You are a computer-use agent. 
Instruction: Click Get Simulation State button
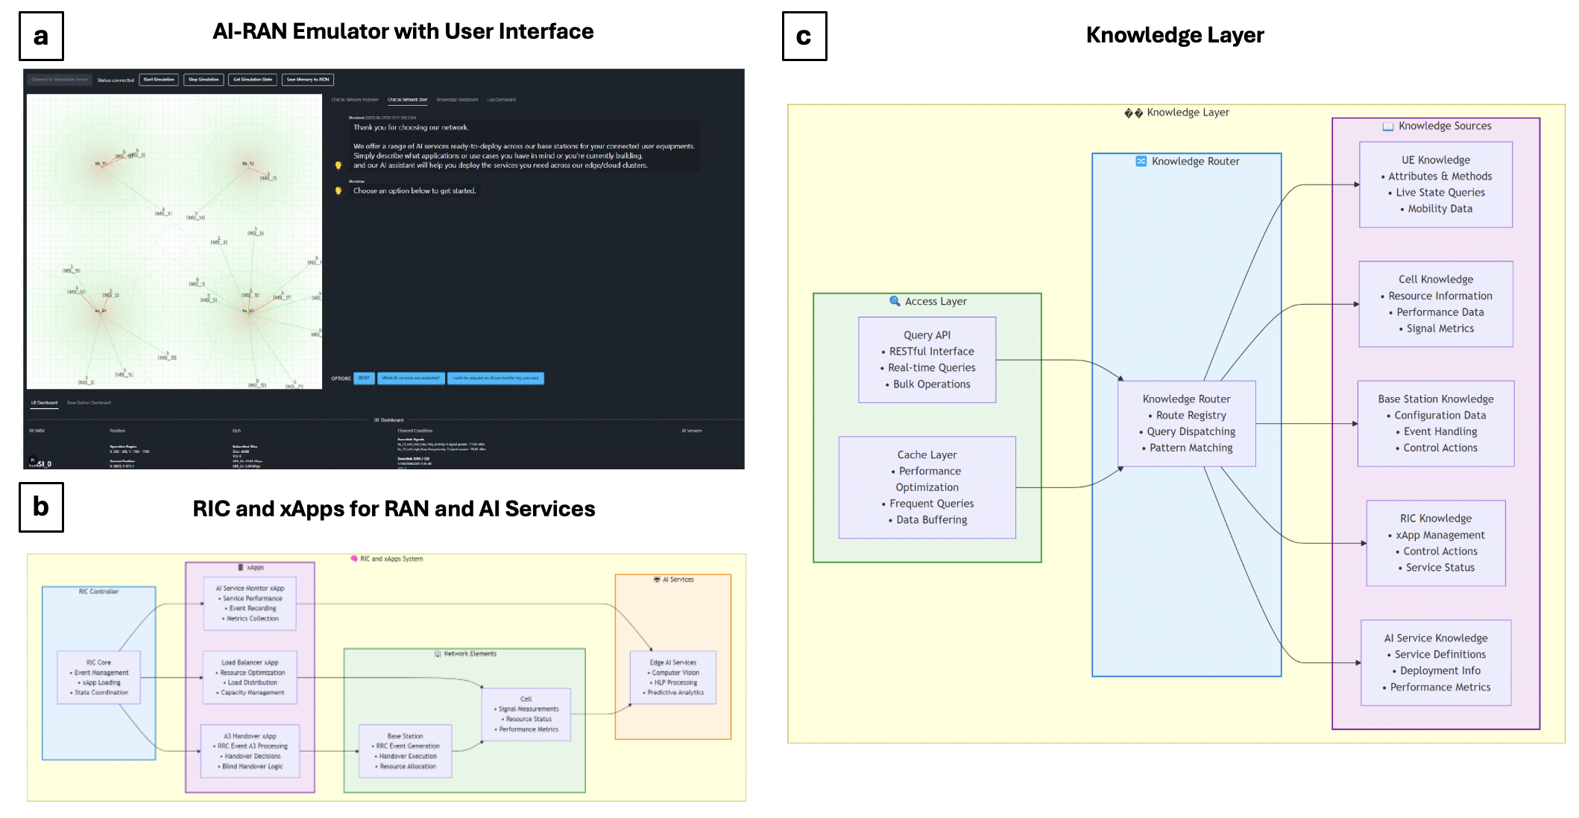(x=253, y=80)
